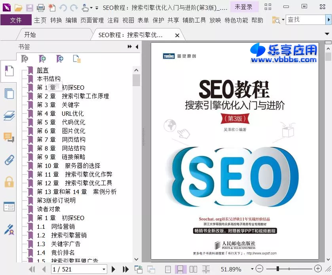The image size is (332, 275).
Task: Click the search field next arrow
Action: coord(328,20)
